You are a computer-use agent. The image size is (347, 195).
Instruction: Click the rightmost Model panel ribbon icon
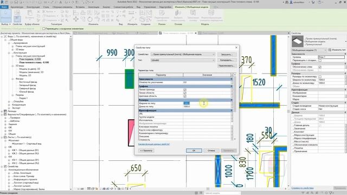[x=211, y=13]
